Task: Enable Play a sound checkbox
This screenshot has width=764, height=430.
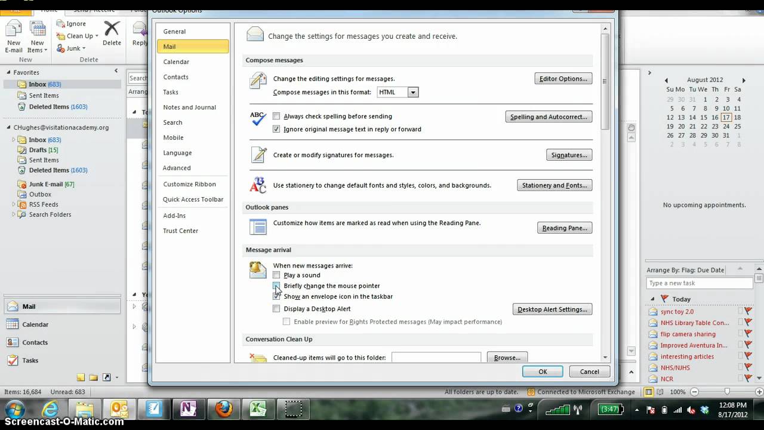Action: [x=276, y=275]
